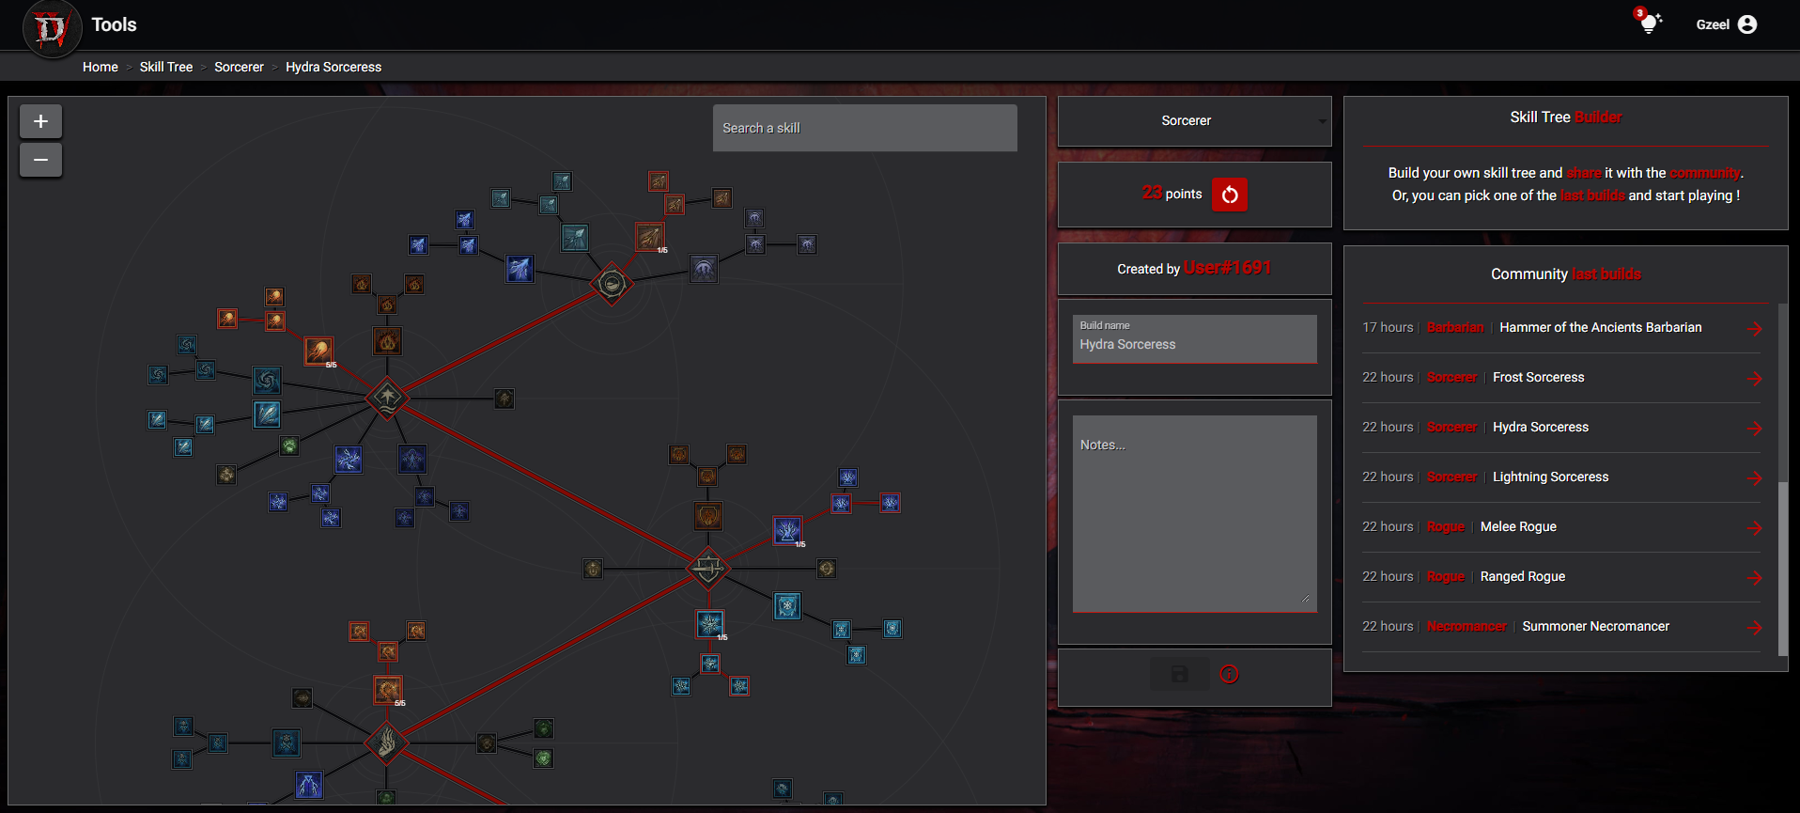Select the passive node right of the Defensive hub

(827, 569)
